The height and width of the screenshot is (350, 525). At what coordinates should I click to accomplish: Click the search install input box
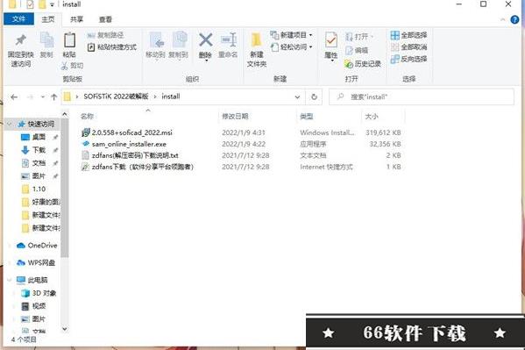pyautogui.click(x=422, y=96)
